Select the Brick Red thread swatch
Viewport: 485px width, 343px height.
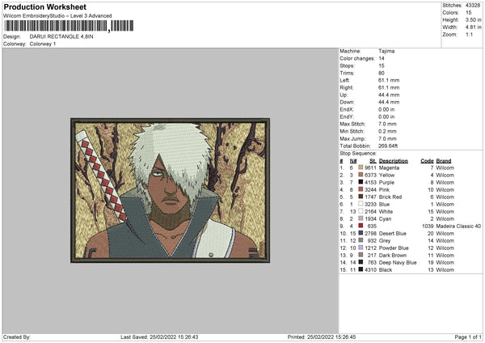click(x=361, y=197)
